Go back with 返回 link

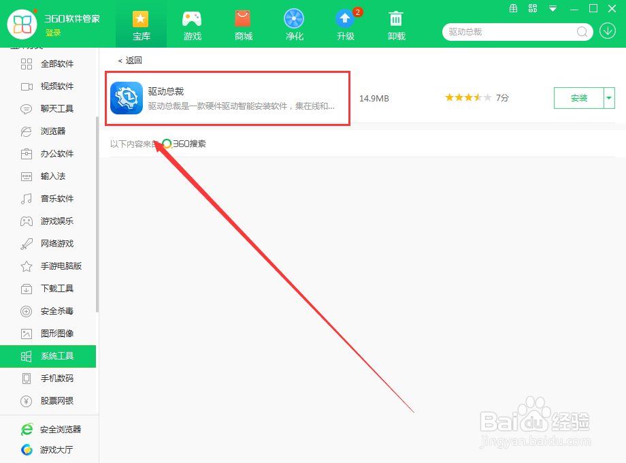pyautogui.click(x=130, y=61)
